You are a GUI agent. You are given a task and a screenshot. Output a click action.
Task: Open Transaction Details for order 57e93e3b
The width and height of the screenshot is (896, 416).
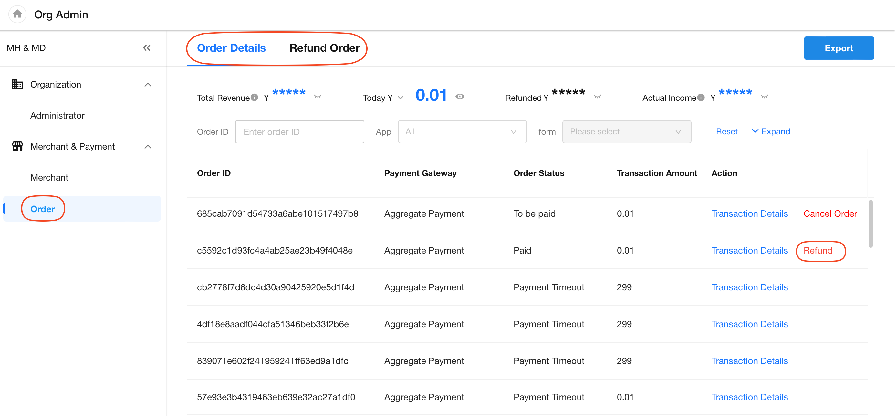pyautogui.click(x=750, y=397)
